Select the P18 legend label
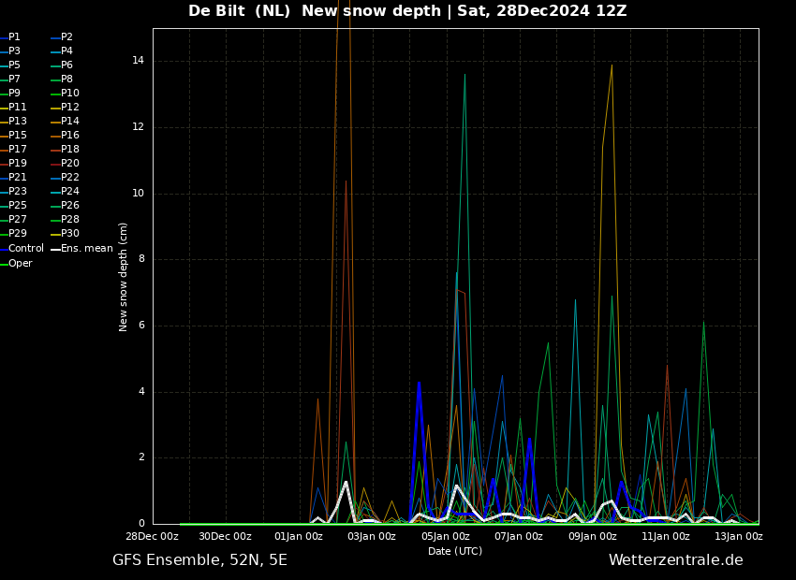 point(70,150)
